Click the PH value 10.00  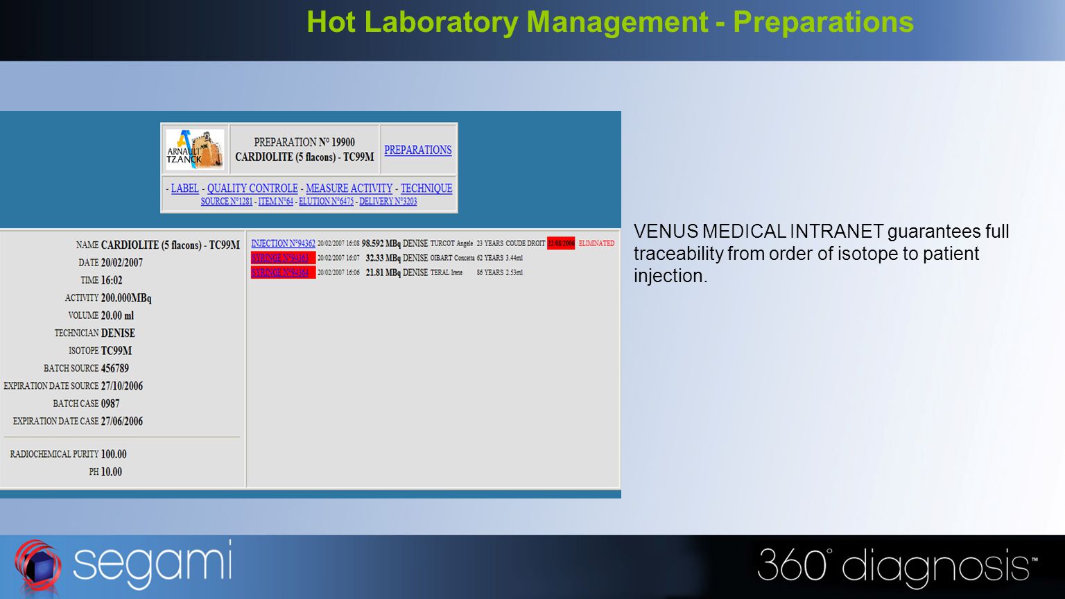(112, 472)
